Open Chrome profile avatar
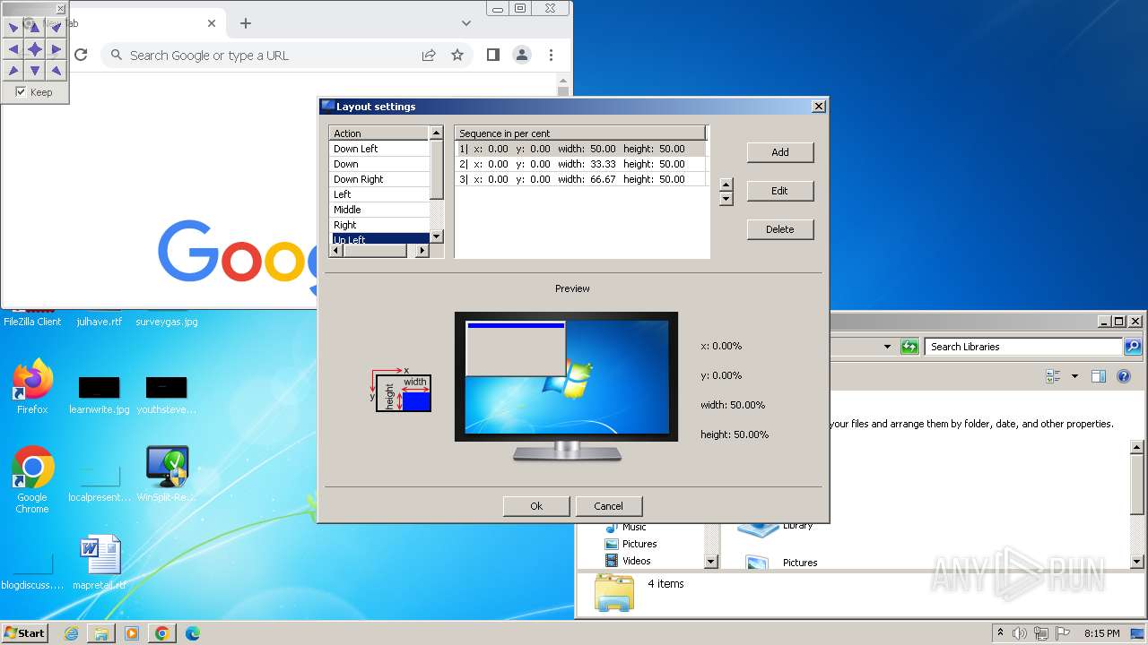1148x645 pixels. point(521,55)
